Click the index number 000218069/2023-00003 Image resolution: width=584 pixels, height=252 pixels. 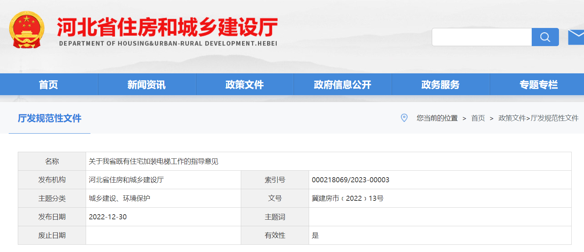(x=350, y=180)
